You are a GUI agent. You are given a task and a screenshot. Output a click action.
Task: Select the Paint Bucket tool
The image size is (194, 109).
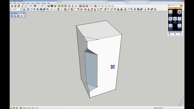pyautogui.click(x=58, y=9)
